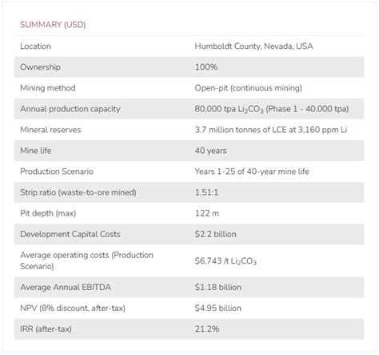Click the 1.51:1 strip ratio value
379x355 pixels.
206,192
